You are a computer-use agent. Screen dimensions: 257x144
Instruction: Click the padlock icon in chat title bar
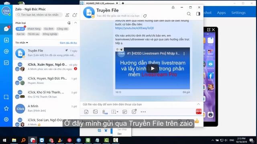click(173, 7)
